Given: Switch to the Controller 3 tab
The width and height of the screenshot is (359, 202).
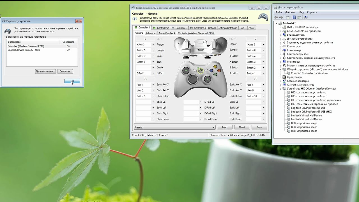Looking at the screenshot, I should [179, 28].
